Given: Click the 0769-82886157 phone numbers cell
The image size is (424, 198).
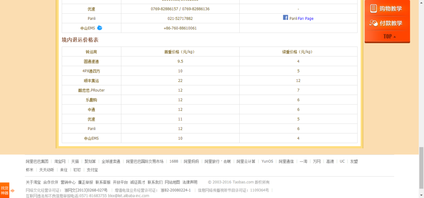Looking at the screenshot, I should pos(180,9).
